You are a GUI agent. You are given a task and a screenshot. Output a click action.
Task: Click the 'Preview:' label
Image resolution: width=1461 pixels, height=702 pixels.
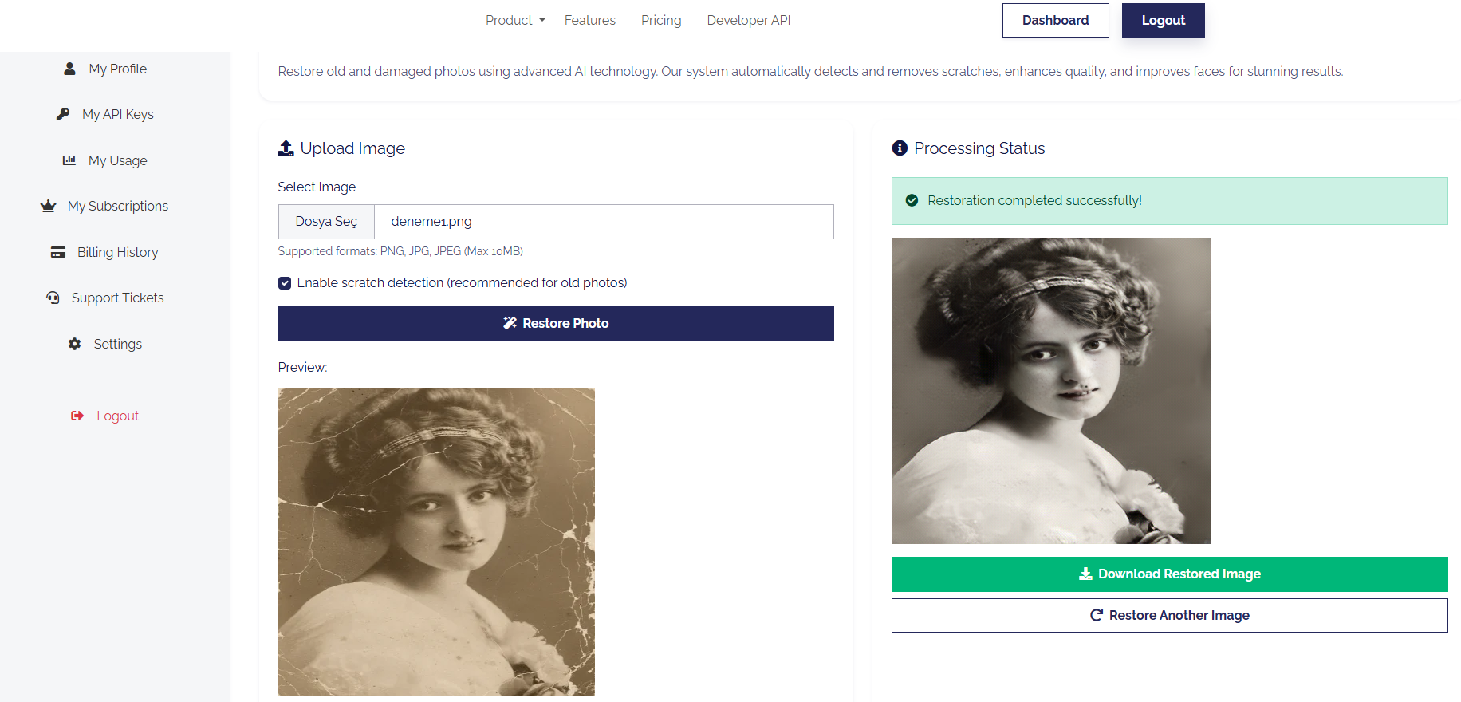click(x=302, y=367)
